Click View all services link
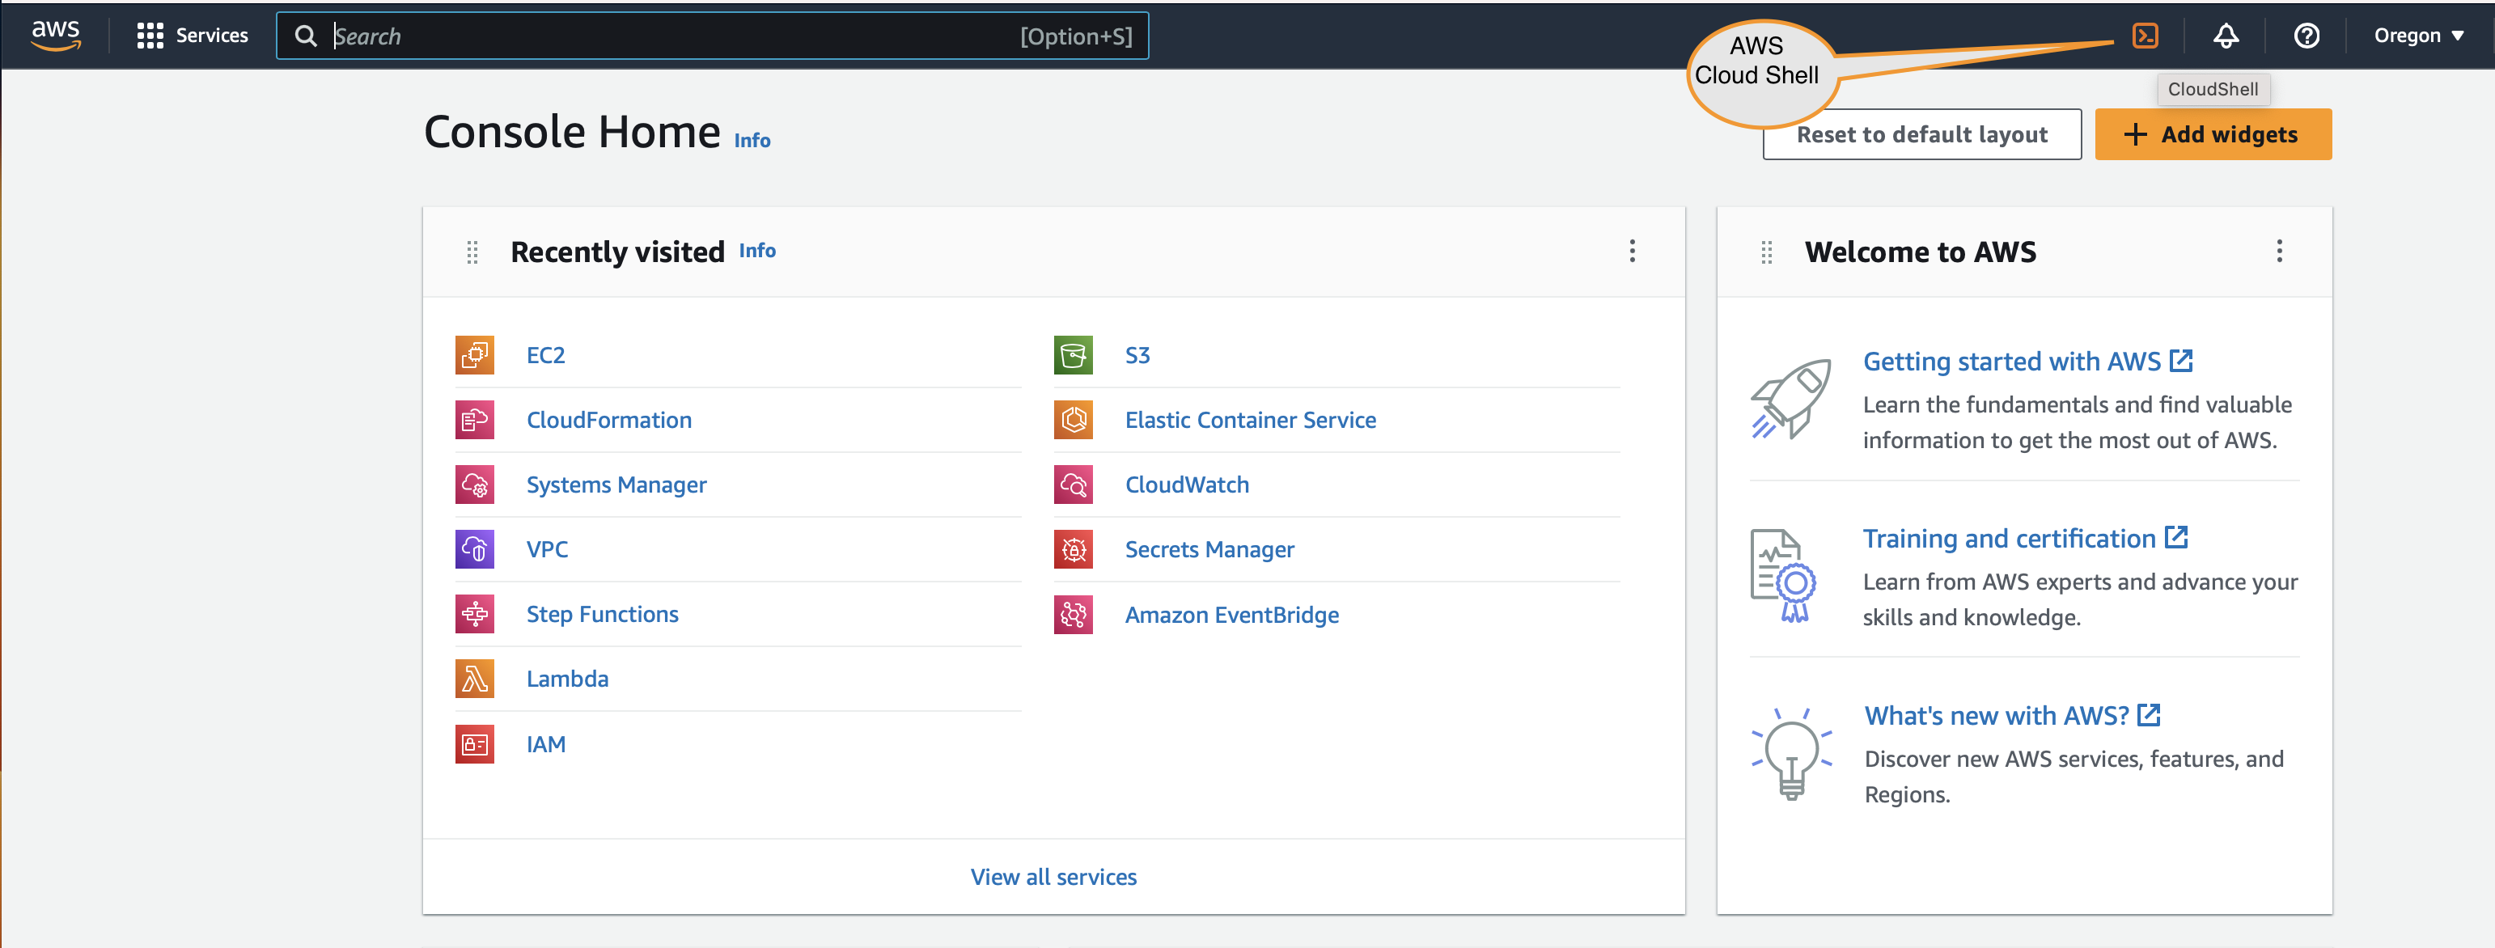2495x948 pixels. (1054, 876)
